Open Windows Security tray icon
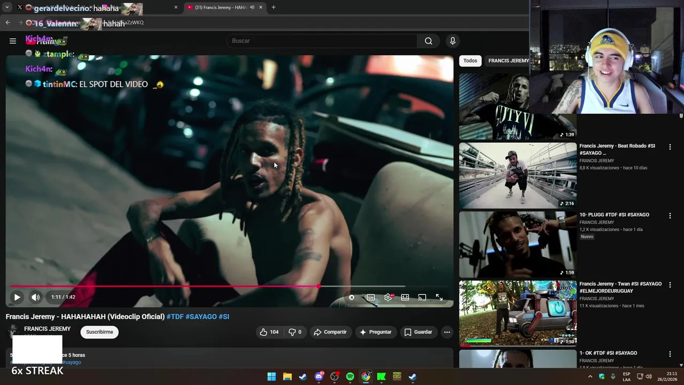 click(602, 376)
